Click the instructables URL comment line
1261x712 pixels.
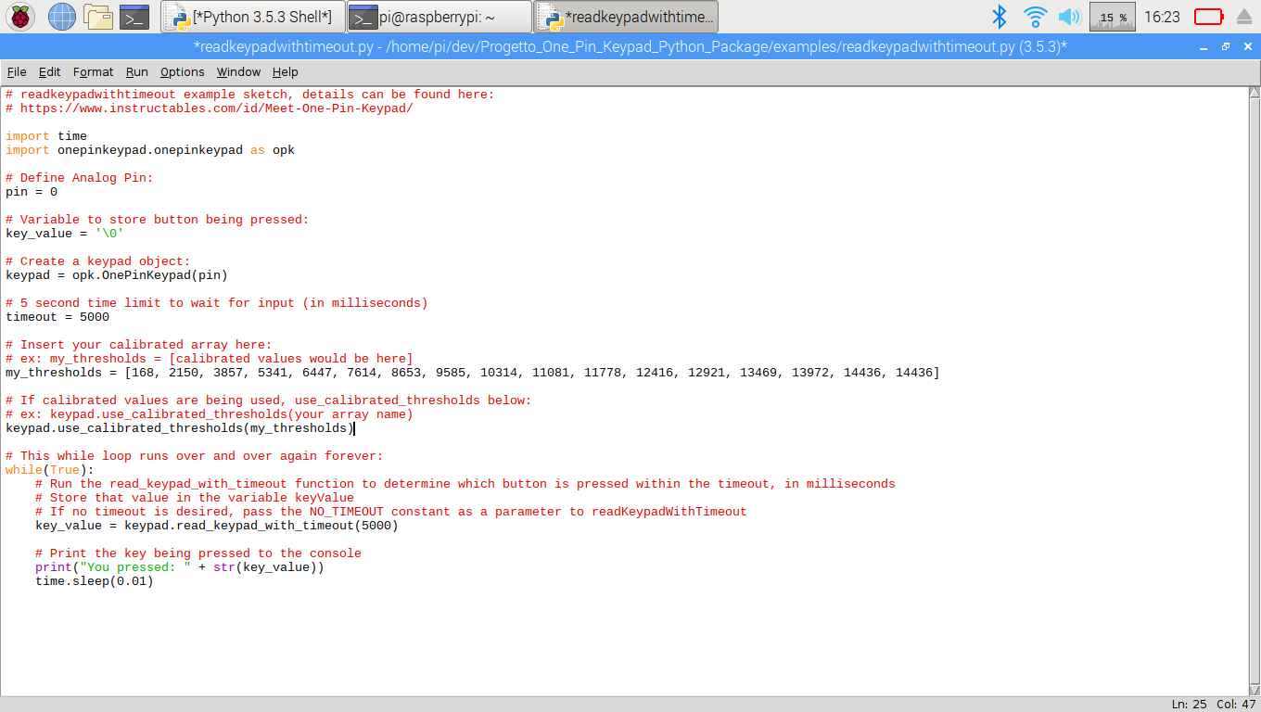210,108
